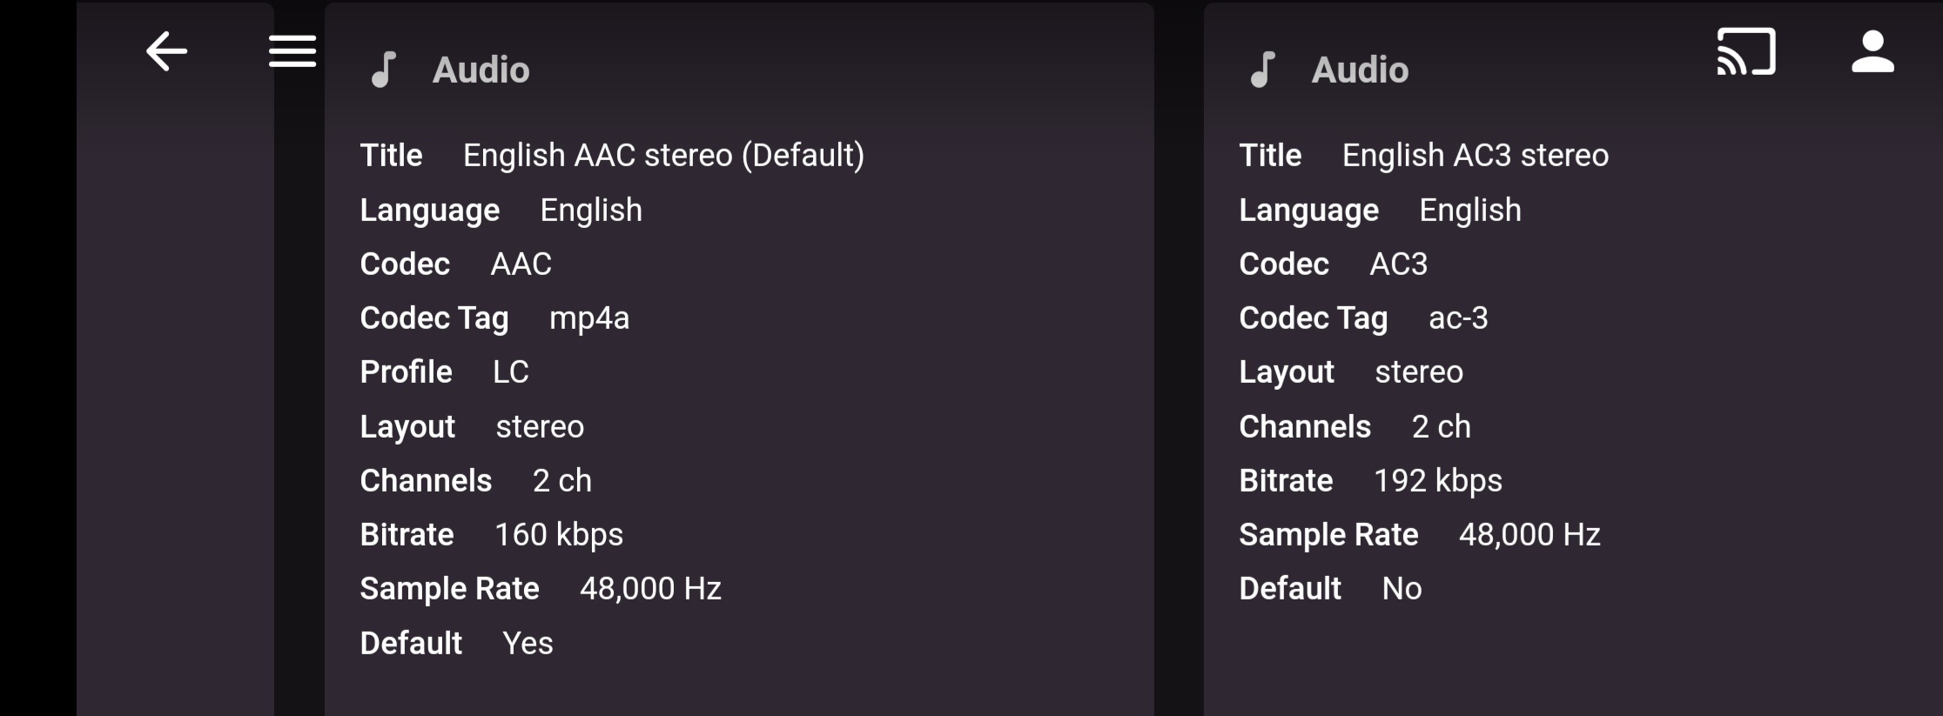Click Sample Rate label in AC3 card
Screen dimensions: 1943x716
[x=1328, y=534]
